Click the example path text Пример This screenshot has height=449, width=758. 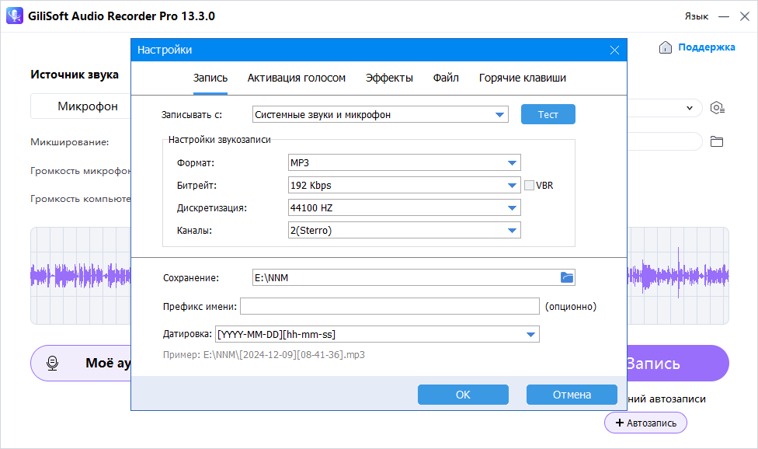click(264, 355)
